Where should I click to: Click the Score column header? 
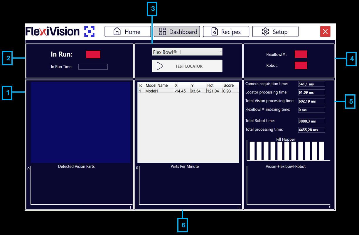[229, 86]
